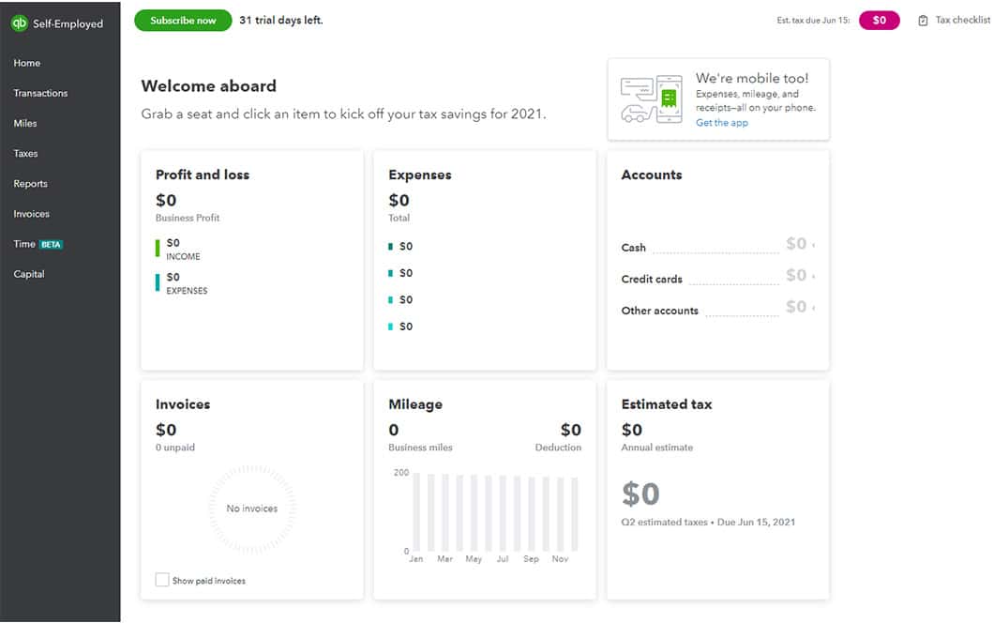
Task: Open Home in the sidebar
Action: click(x=26, y=63)
